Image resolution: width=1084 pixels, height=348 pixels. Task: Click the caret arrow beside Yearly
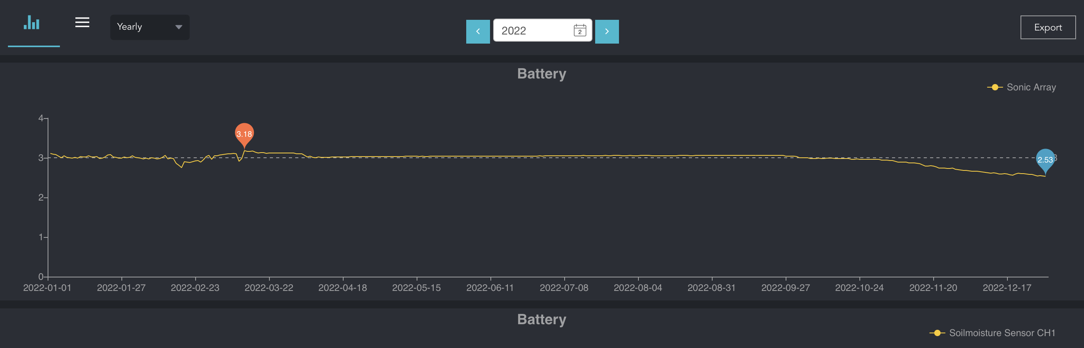[179, 27]
